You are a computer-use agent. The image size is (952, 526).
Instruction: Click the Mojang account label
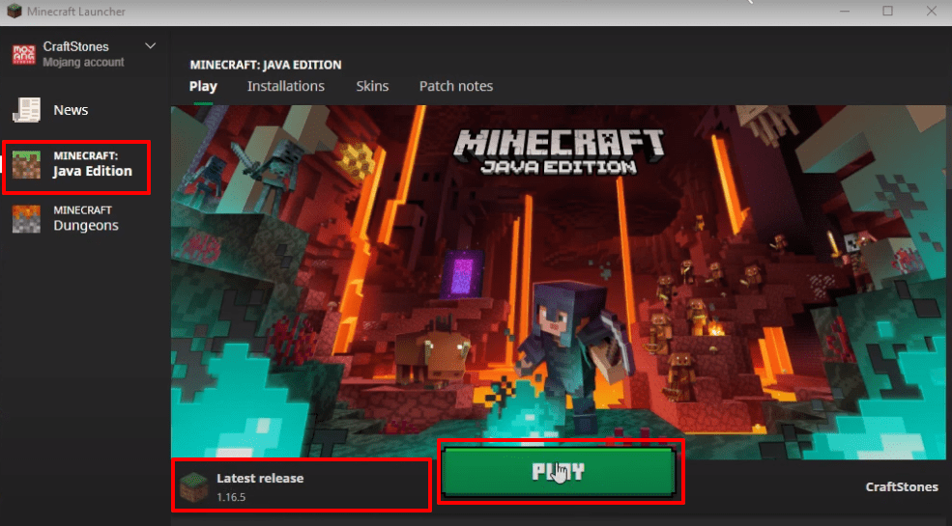83,62
